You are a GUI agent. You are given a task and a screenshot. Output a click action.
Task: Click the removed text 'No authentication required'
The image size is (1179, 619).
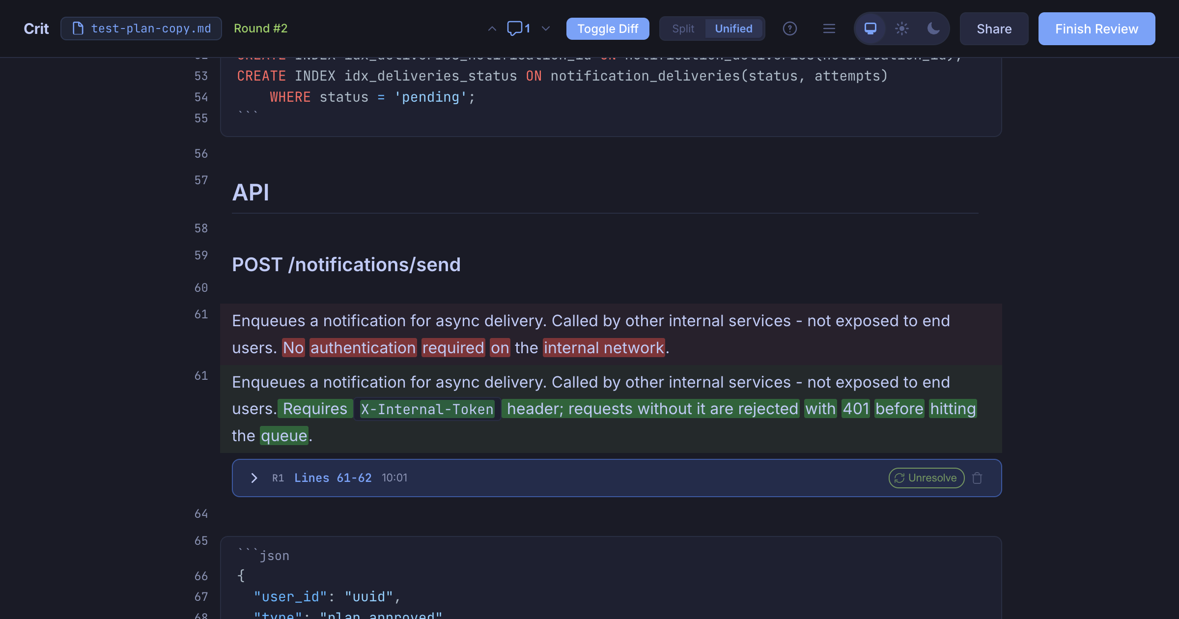tap(384, 348)
